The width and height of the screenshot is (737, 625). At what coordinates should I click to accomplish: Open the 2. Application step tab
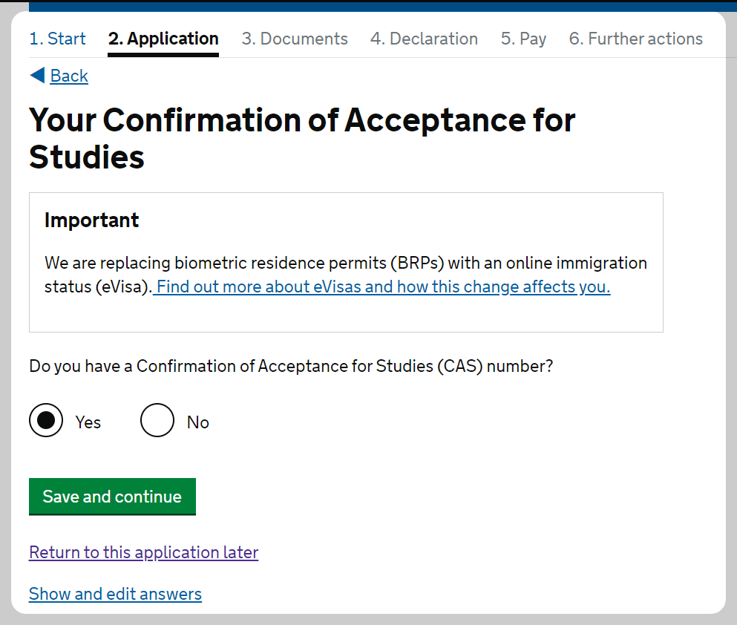point(163,39)
